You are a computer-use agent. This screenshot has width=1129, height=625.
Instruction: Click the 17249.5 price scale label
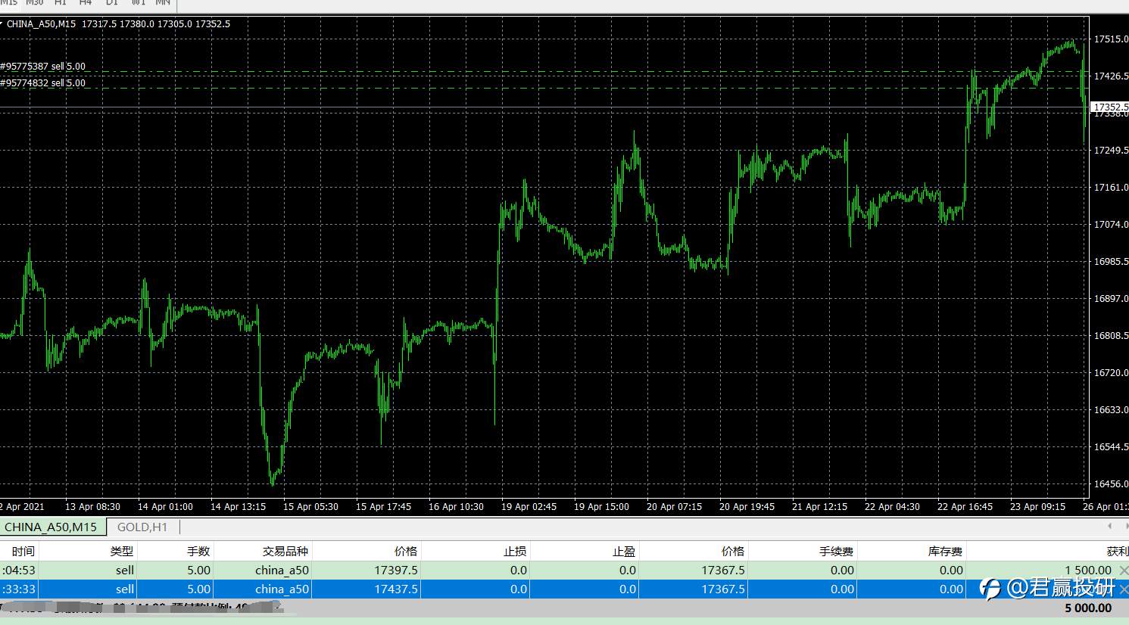1111,151
